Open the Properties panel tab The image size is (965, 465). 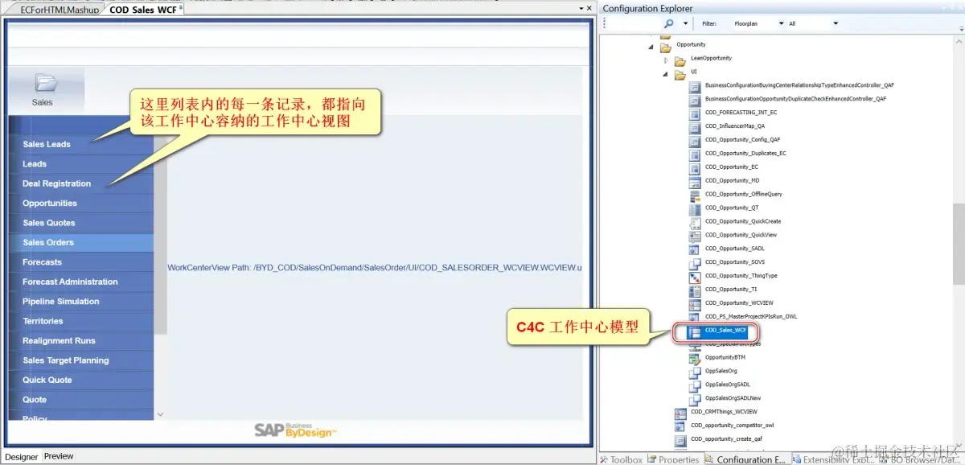click(673, 459)
